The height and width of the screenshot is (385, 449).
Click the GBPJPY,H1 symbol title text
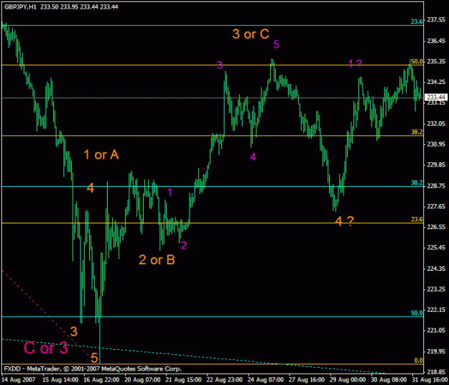(20, 6)
